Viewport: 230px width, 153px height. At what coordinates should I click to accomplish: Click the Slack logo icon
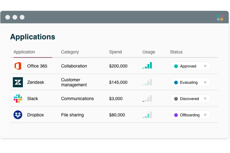click(x=18, y=99)
